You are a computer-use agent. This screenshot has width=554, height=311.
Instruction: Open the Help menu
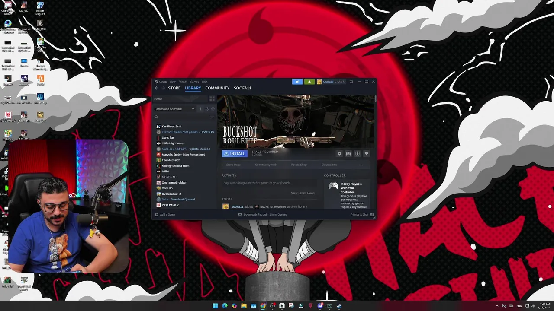coord(204,82)
